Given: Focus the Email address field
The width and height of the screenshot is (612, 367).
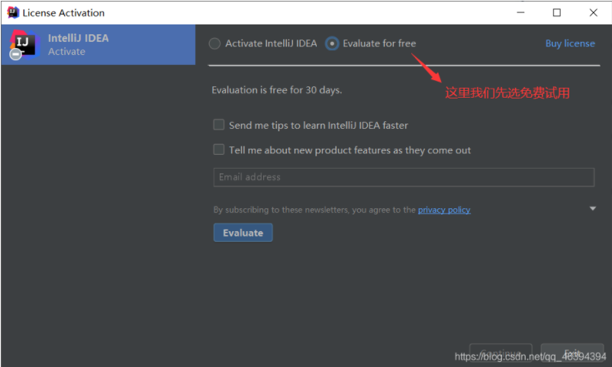Looking at the screenshot, I should click(x=404, y=177).
